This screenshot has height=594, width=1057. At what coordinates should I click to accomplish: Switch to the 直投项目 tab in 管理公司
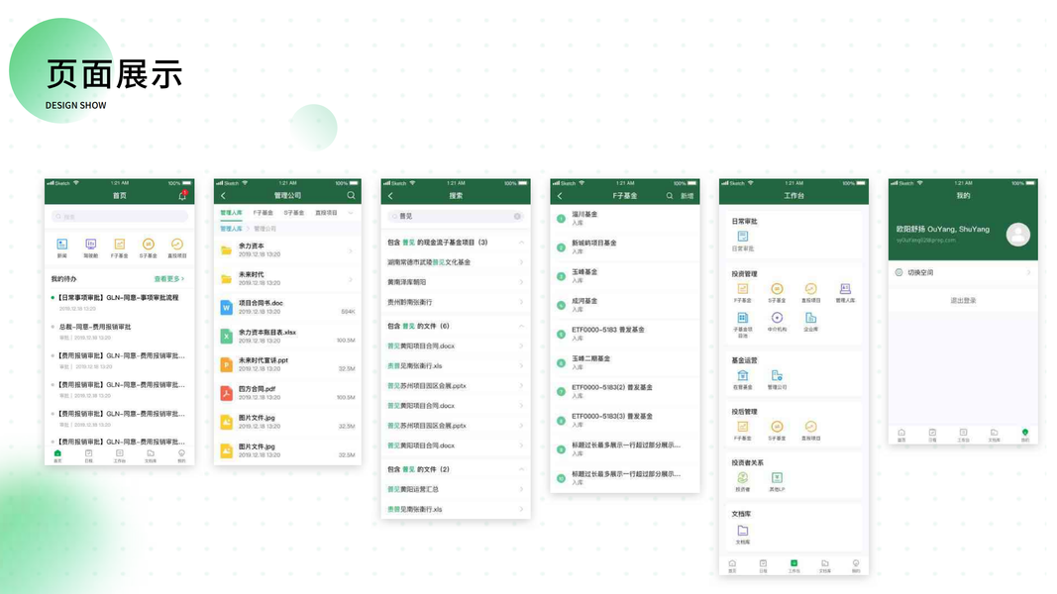click(326, 213)
